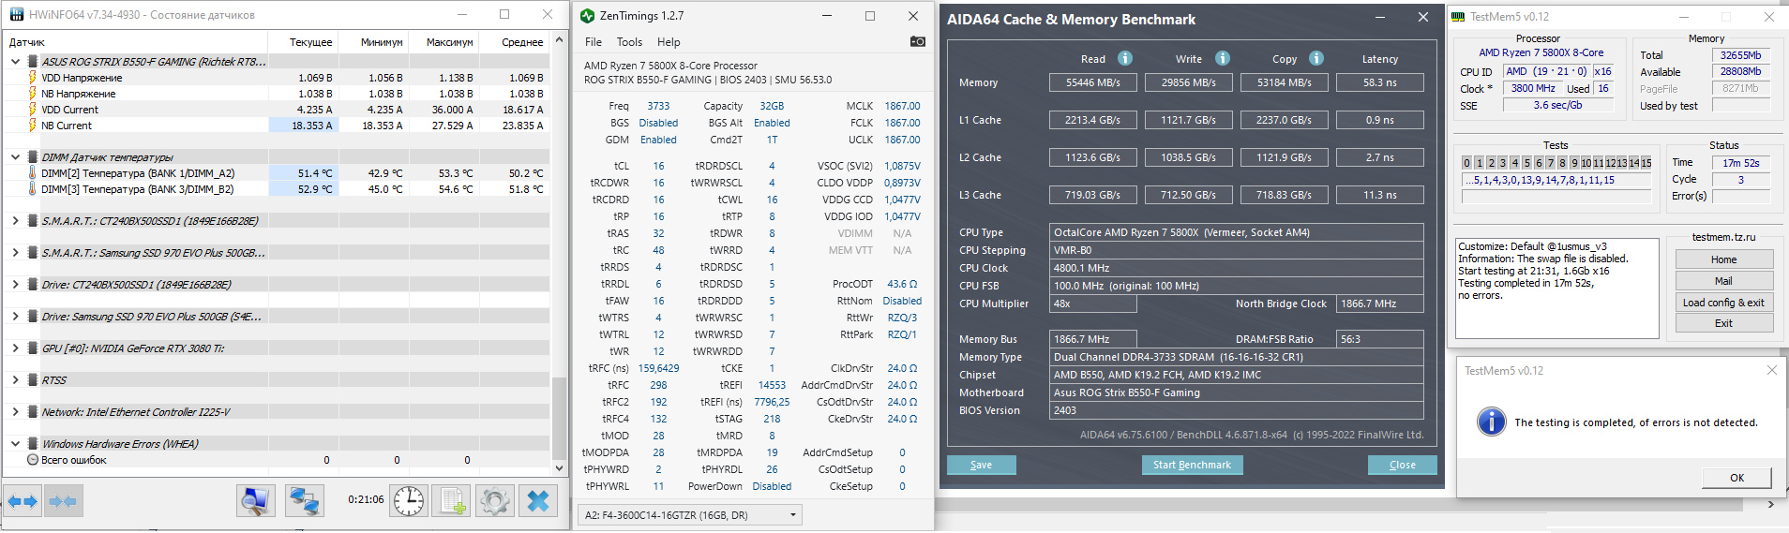Click lightning icon of NB Current row

point(32,126)
